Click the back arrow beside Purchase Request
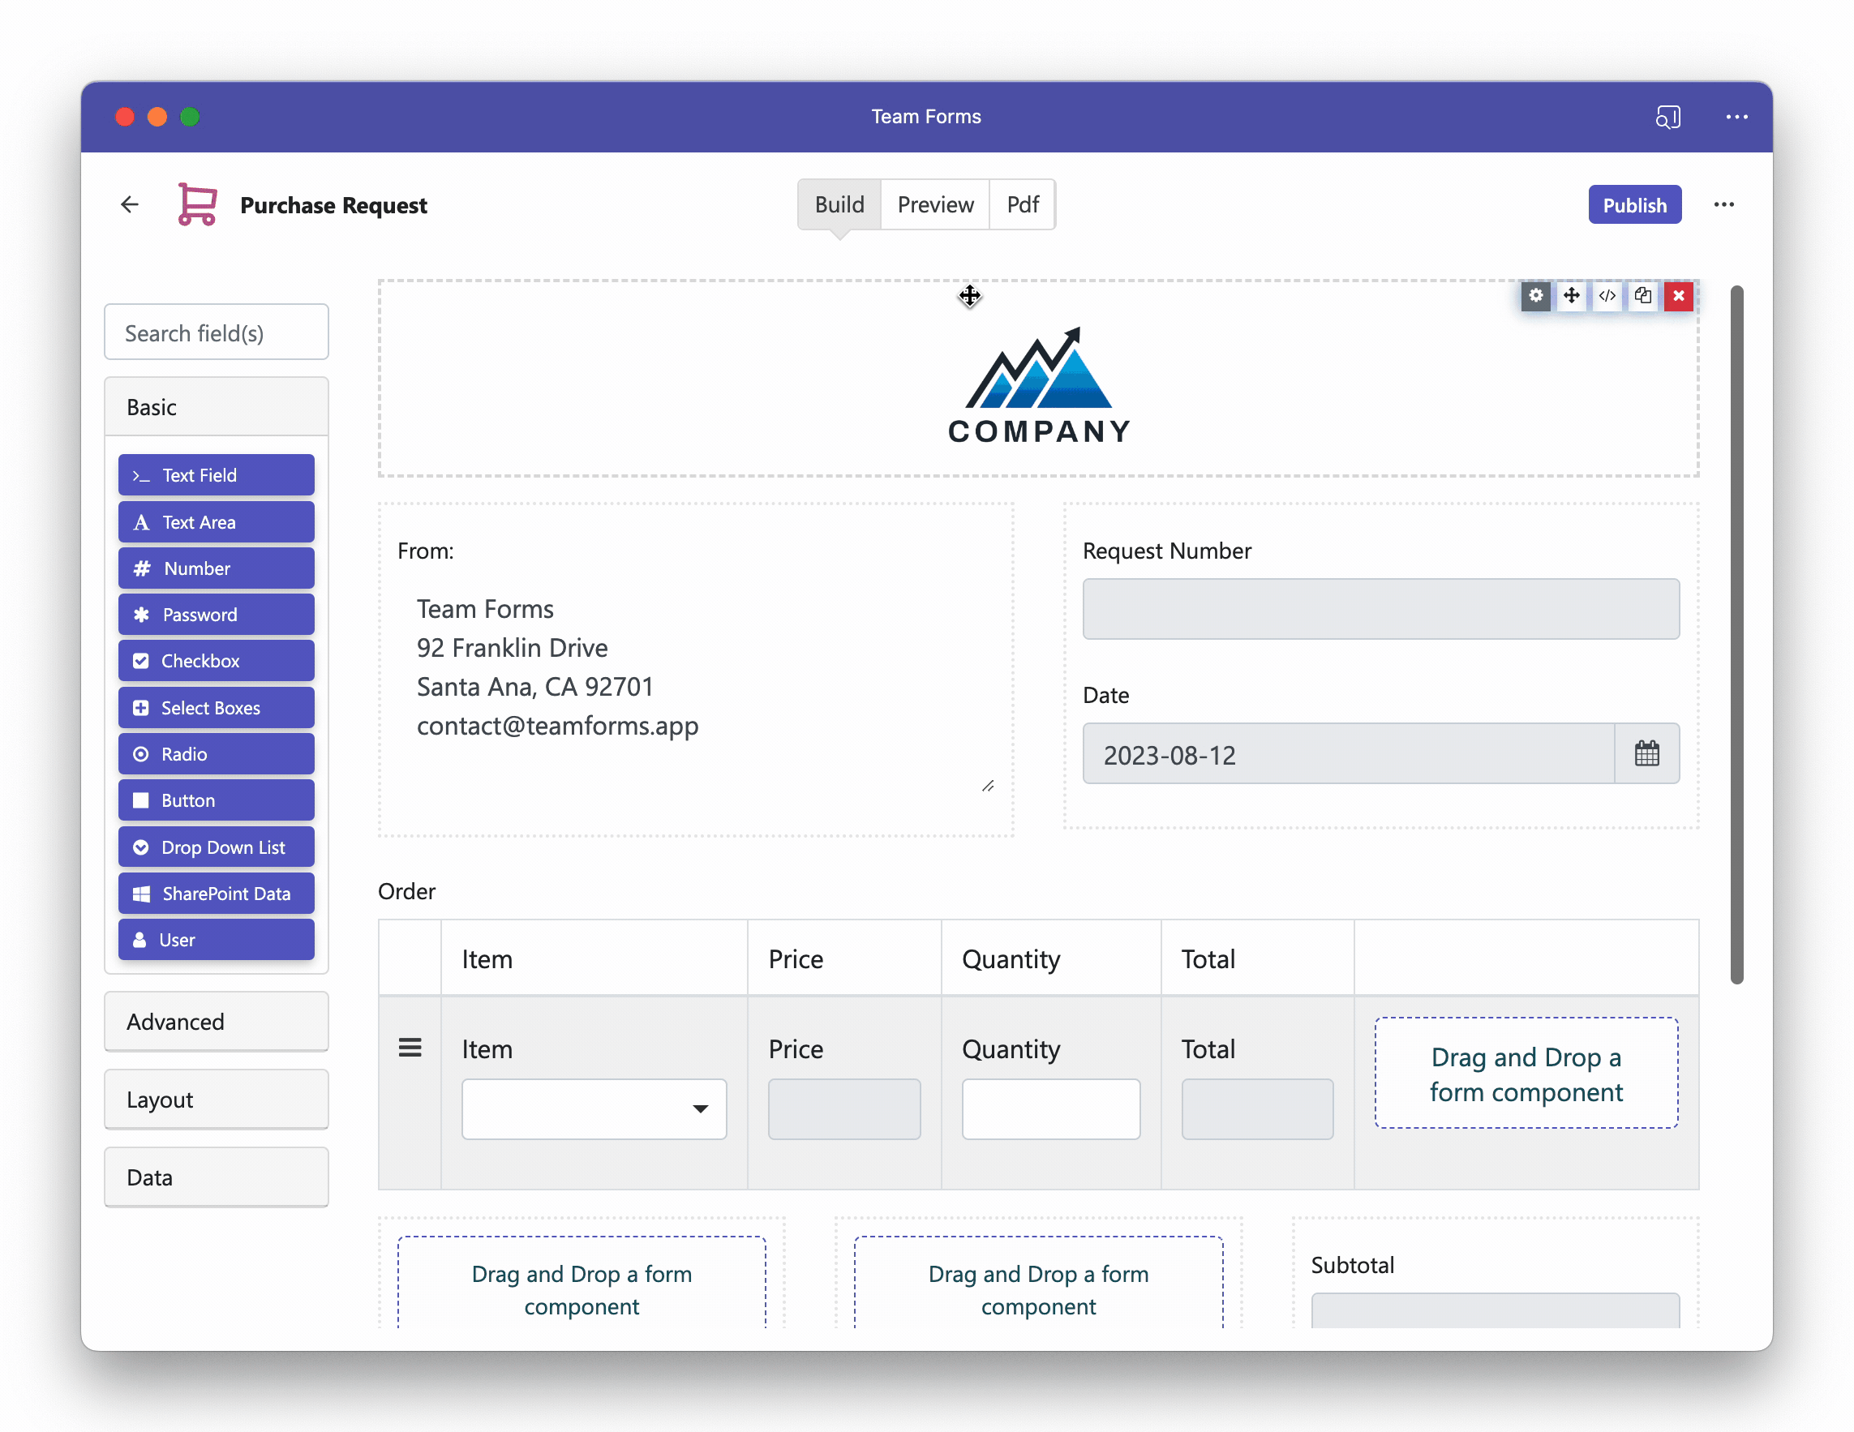 coord(129,204)
